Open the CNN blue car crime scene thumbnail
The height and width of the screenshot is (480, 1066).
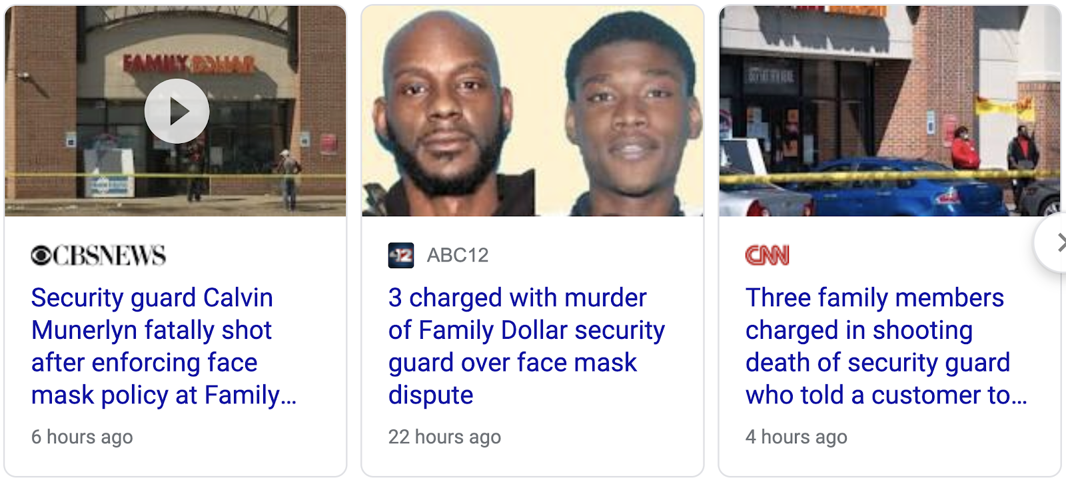pyautogui.click(x=889, y=111)
